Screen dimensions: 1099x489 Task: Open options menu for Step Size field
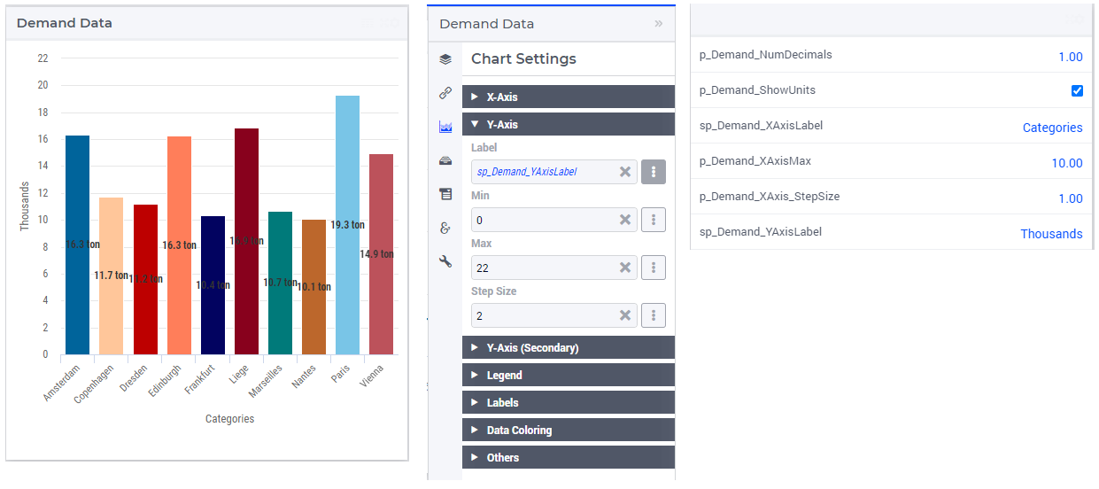654,315
